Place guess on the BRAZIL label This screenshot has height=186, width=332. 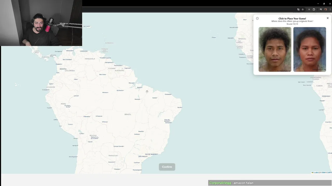tap(128, 114)
